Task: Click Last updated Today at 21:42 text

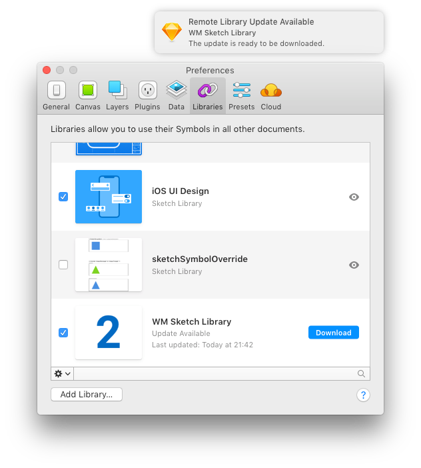Action: (203, 345)
